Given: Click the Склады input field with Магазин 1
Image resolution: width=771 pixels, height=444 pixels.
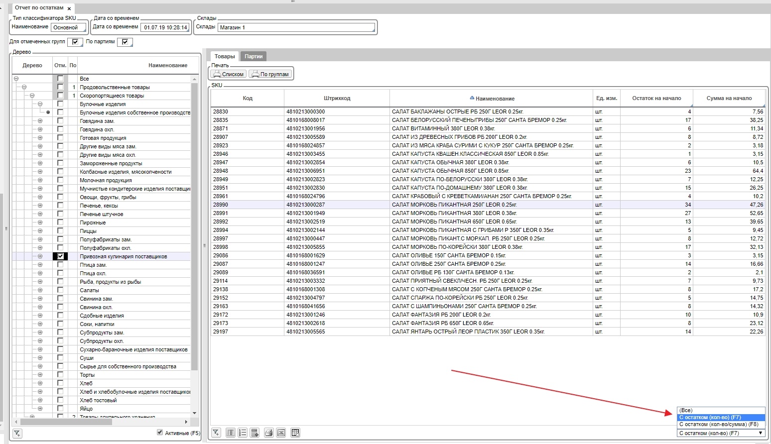Looking at the screenshot, I should (x=296, y=27).
